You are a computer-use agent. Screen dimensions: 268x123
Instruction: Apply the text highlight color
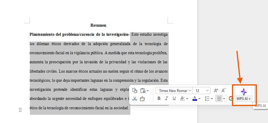(183, 98)
